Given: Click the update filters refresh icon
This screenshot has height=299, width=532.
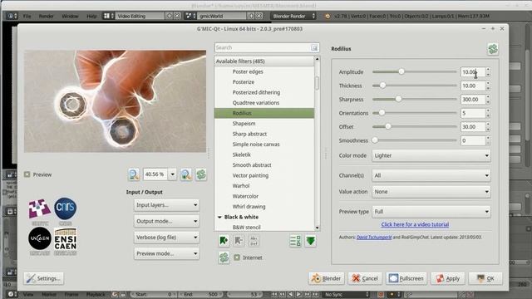Looking at the screenshot, I should pyautogui.click(x=224, y=257).
